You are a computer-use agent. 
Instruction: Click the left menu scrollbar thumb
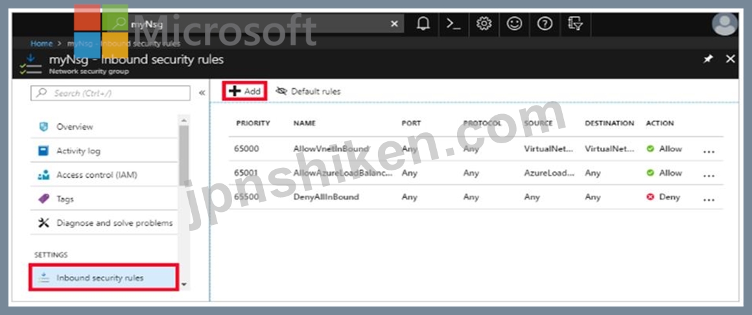tap(184, 156)
